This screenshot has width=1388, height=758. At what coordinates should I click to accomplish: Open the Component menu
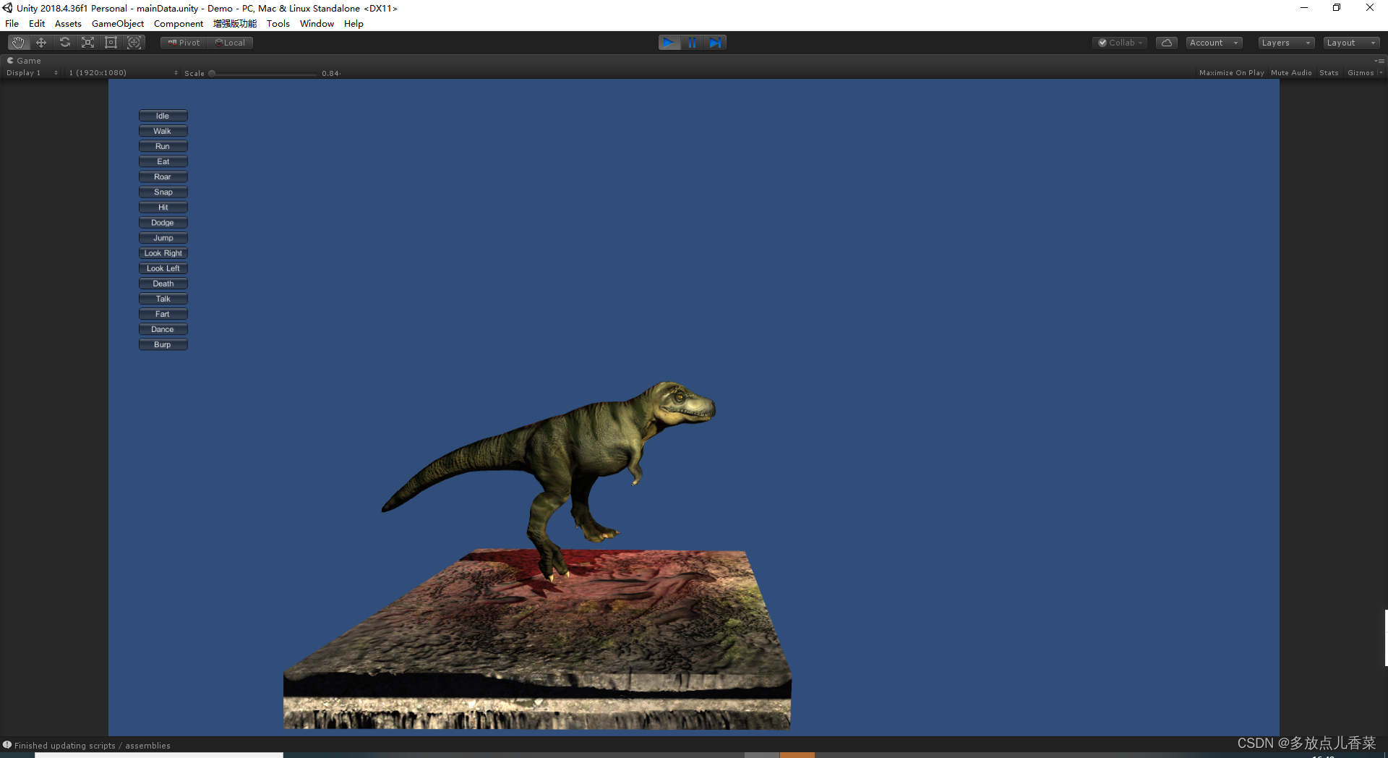(x=179, y=24)
